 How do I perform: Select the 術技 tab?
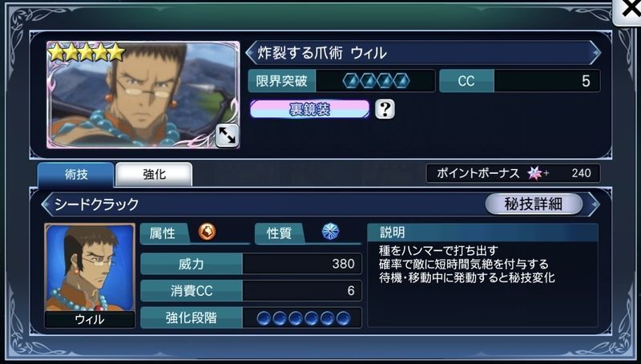click(x=75, y=175)
